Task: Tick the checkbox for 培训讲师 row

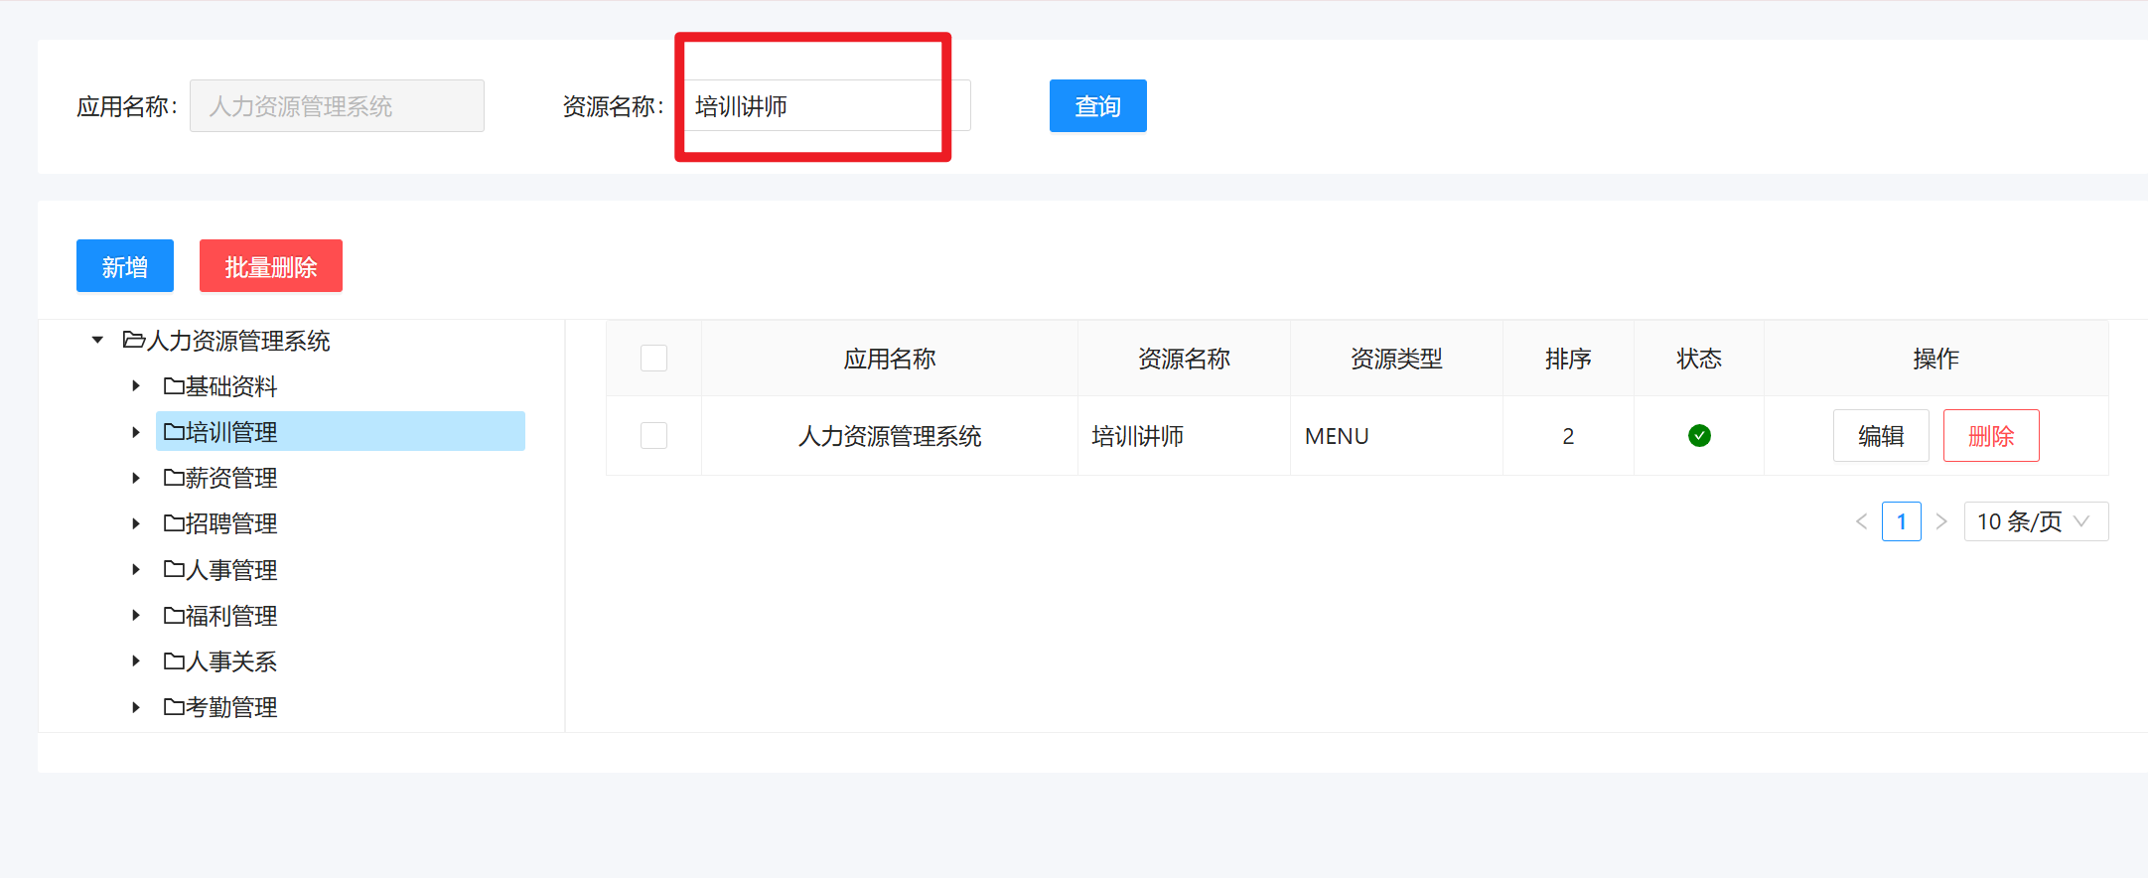Action: (x=653, y=435)
